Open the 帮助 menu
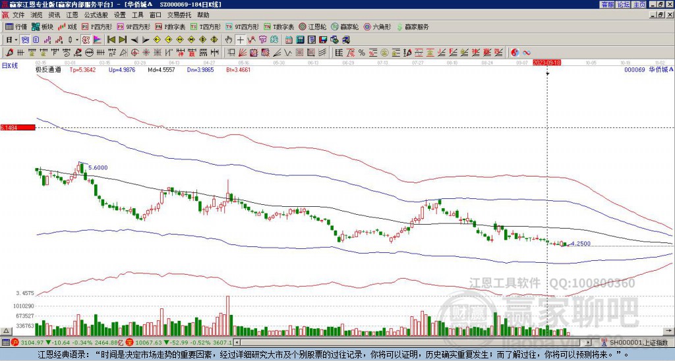The width and height of the screenshot is (675, 361). click(x=203, y=15)
